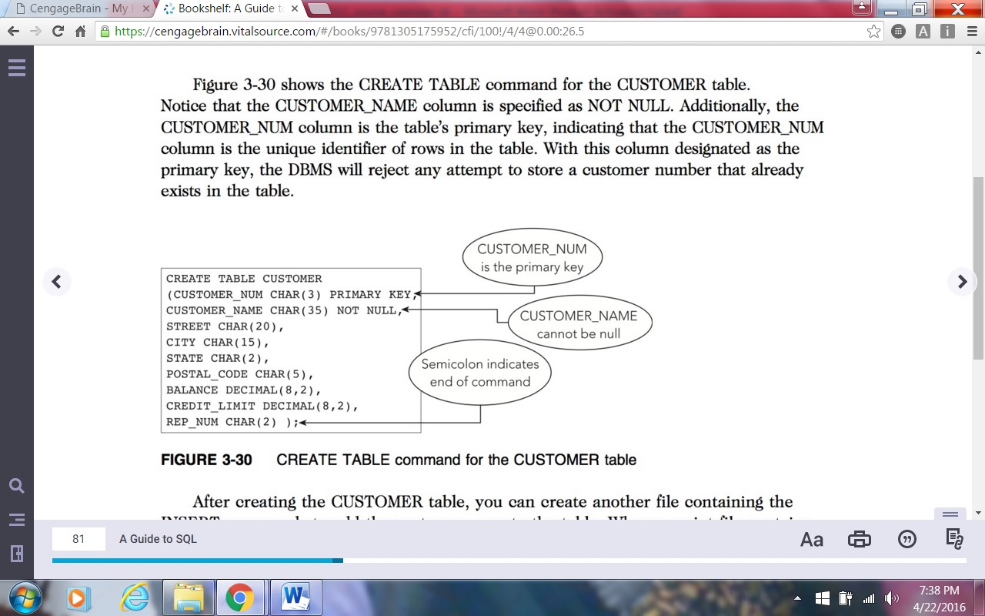The image size is (985, 616).
Task: Click the STATE CHAR(2) line
Action: click(x=218, y=359)
